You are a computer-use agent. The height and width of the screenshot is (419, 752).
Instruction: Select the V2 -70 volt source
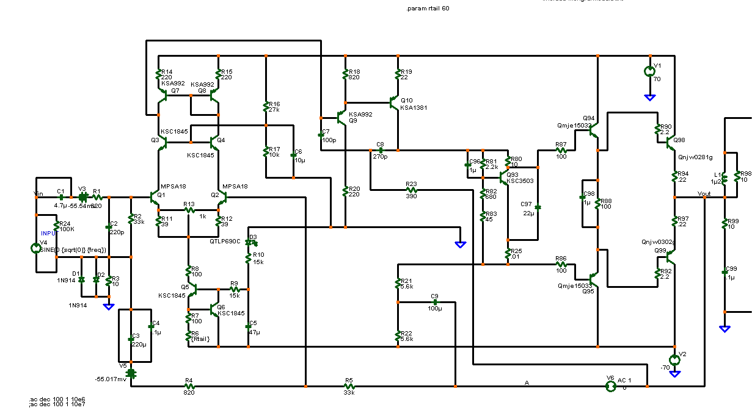674,359
